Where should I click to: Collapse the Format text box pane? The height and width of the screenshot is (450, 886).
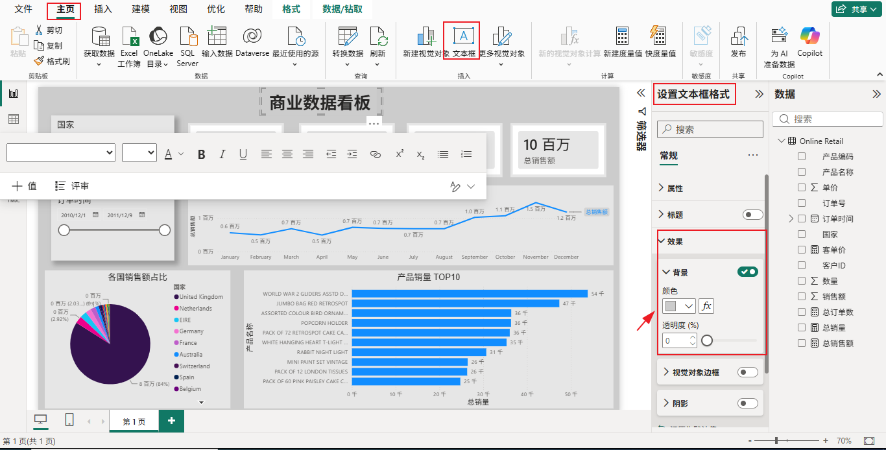coord(759,94)
